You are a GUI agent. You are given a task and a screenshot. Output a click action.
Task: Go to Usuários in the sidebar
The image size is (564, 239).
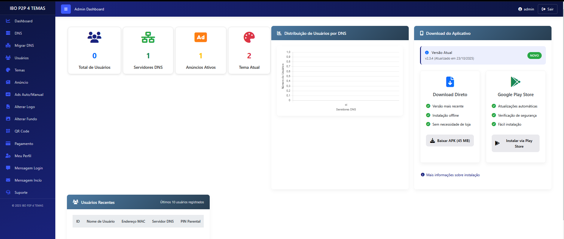(x=21, y=58)
